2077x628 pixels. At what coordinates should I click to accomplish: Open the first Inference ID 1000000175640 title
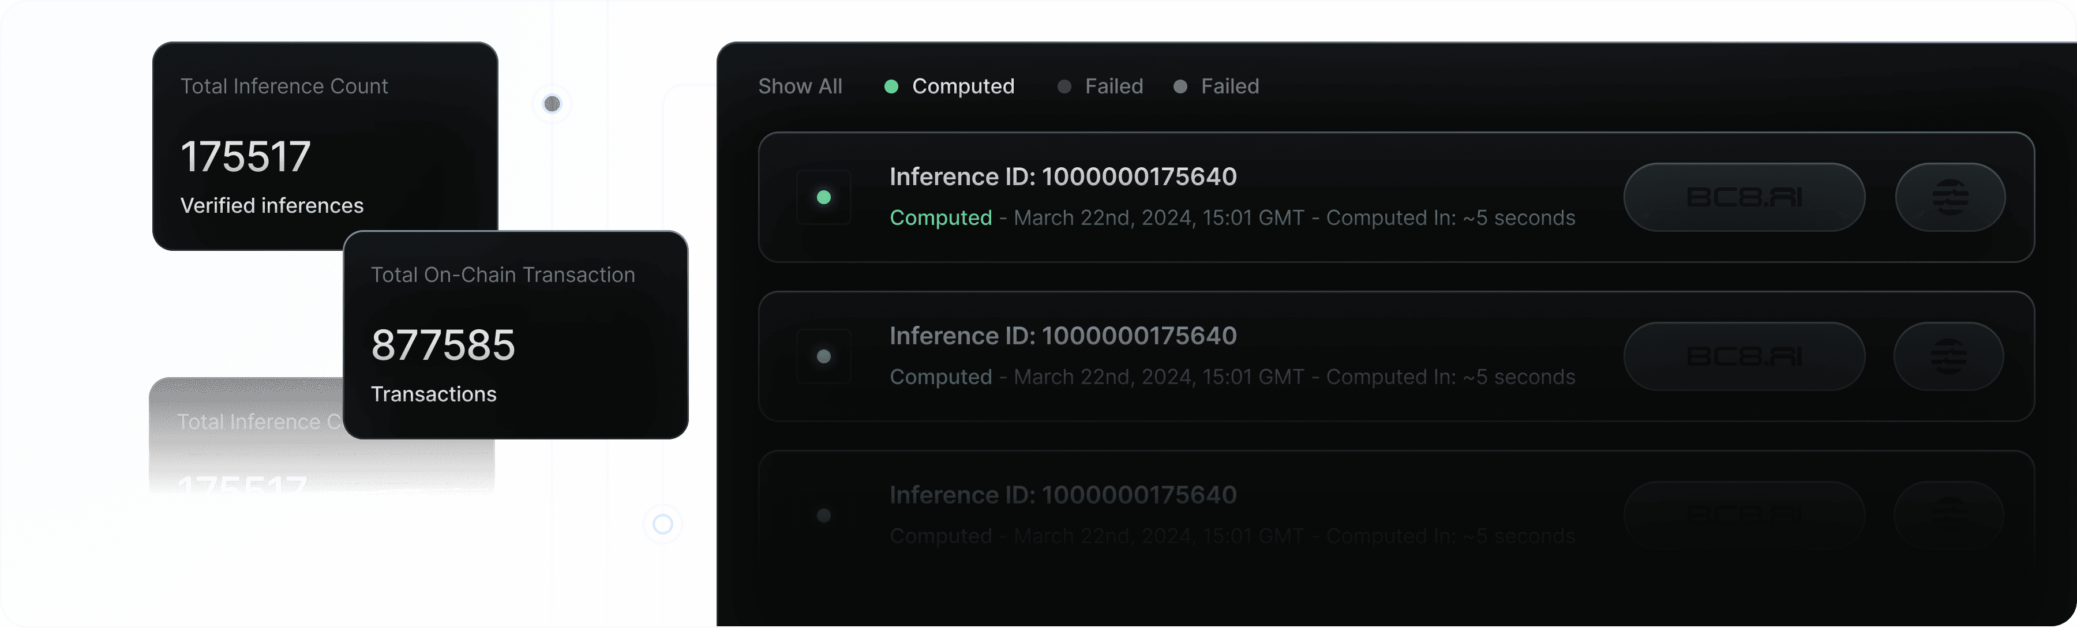tap(1063, 176)
